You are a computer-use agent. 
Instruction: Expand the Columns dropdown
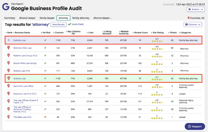192,24
